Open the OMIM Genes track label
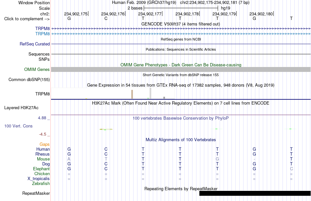311x201 pixels. point(37,69)
